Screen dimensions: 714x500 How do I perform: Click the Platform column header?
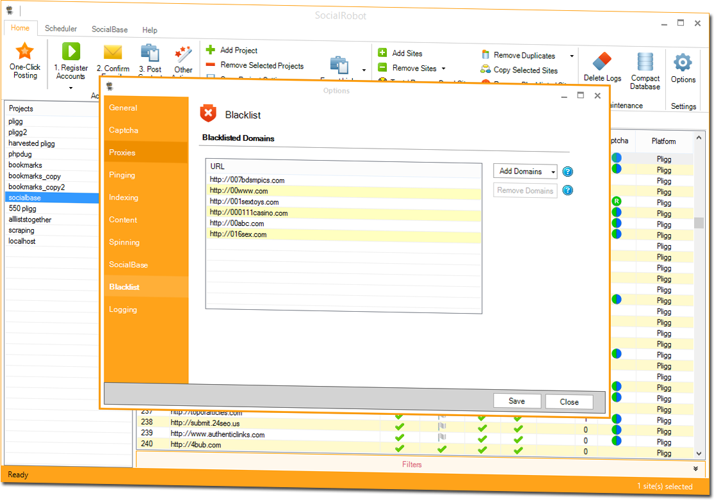(663, 141)
